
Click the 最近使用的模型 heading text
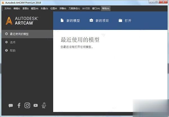click(80, 40)
